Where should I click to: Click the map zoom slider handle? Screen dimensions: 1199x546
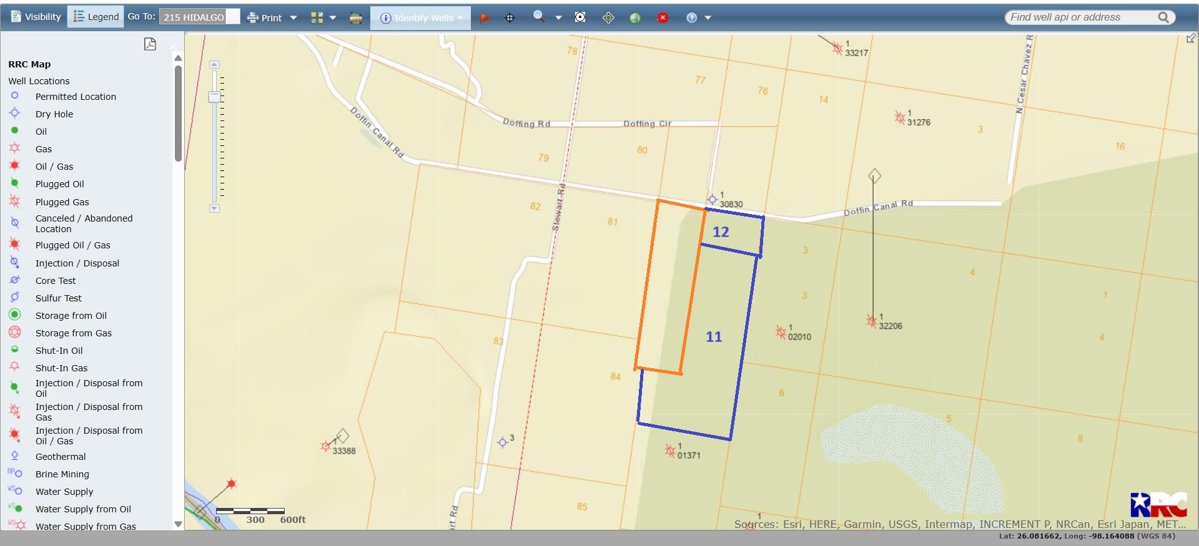pos(214,97)
